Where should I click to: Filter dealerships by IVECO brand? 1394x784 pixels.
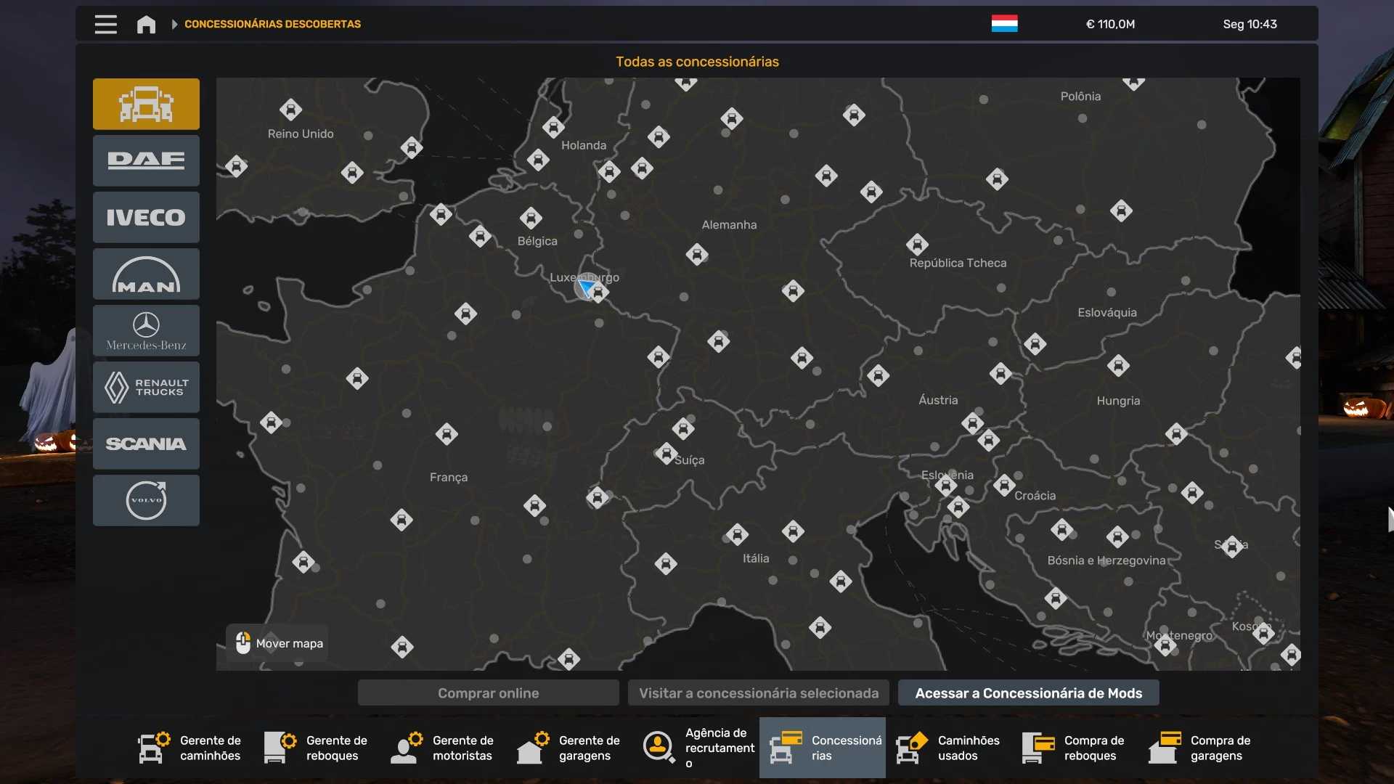tap(146, 217)
